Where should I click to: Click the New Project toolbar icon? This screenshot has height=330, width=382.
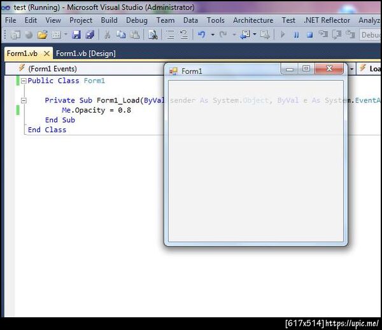tap(15, 35)
